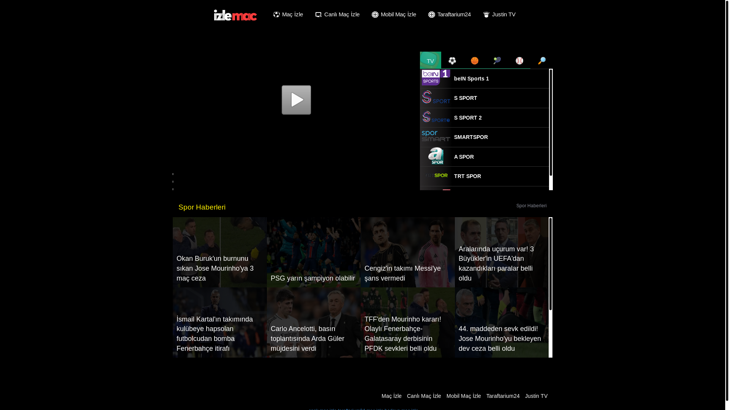This screenshot has width=729, height=410.
Task: Select beIN Sports 1 channel name
Action: pyautogui.click(x=471, y=79)
